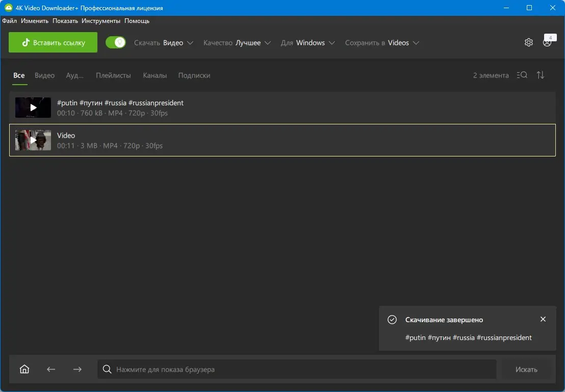Switch to the Подписки tab
565x392 pixels.
point(194,75)
